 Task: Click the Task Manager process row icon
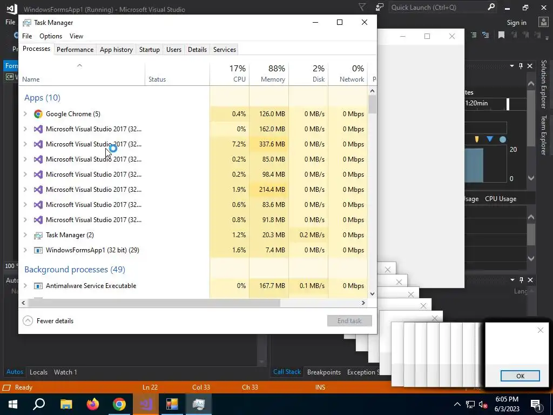click(38, 235)
